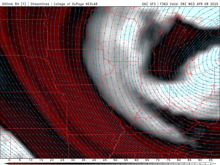Click the "40" color scale label

[x=94, y=160]
